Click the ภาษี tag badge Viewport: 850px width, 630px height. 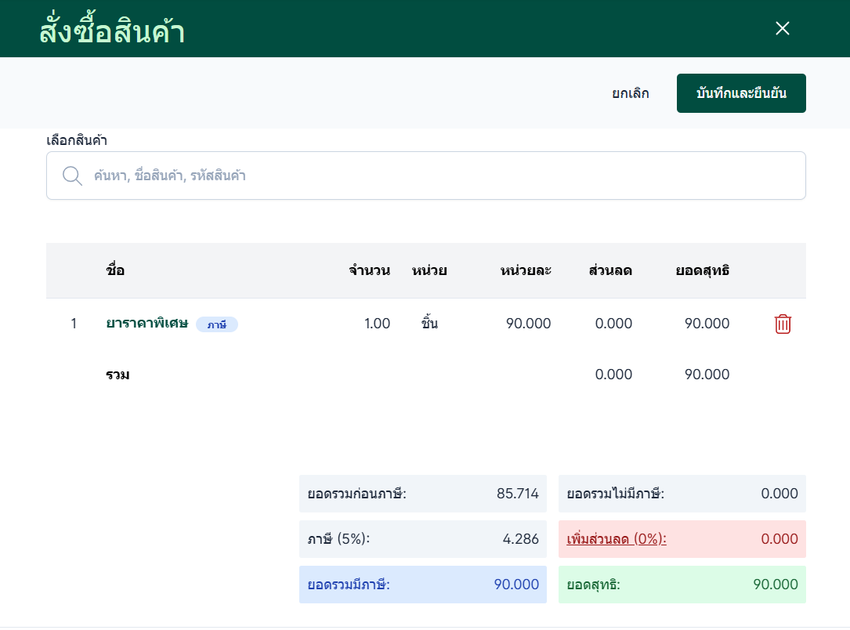point(217,324)
